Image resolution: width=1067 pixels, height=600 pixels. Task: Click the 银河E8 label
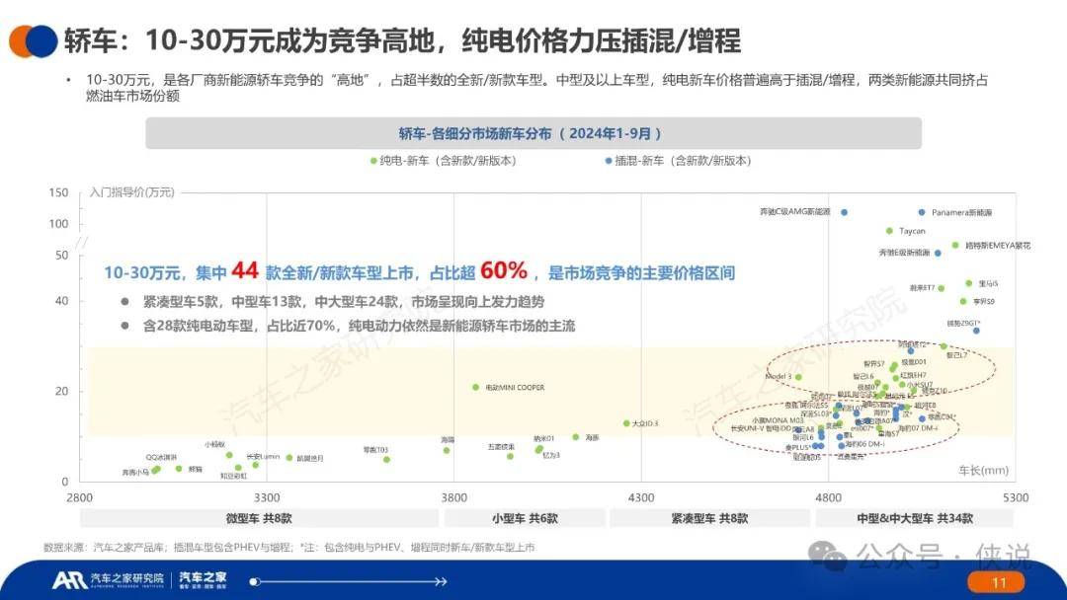coord(926,406)
